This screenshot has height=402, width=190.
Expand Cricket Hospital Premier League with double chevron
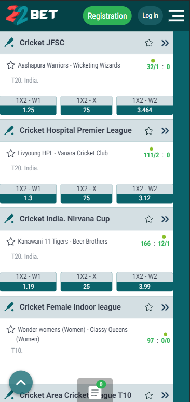tap(165, 131)
